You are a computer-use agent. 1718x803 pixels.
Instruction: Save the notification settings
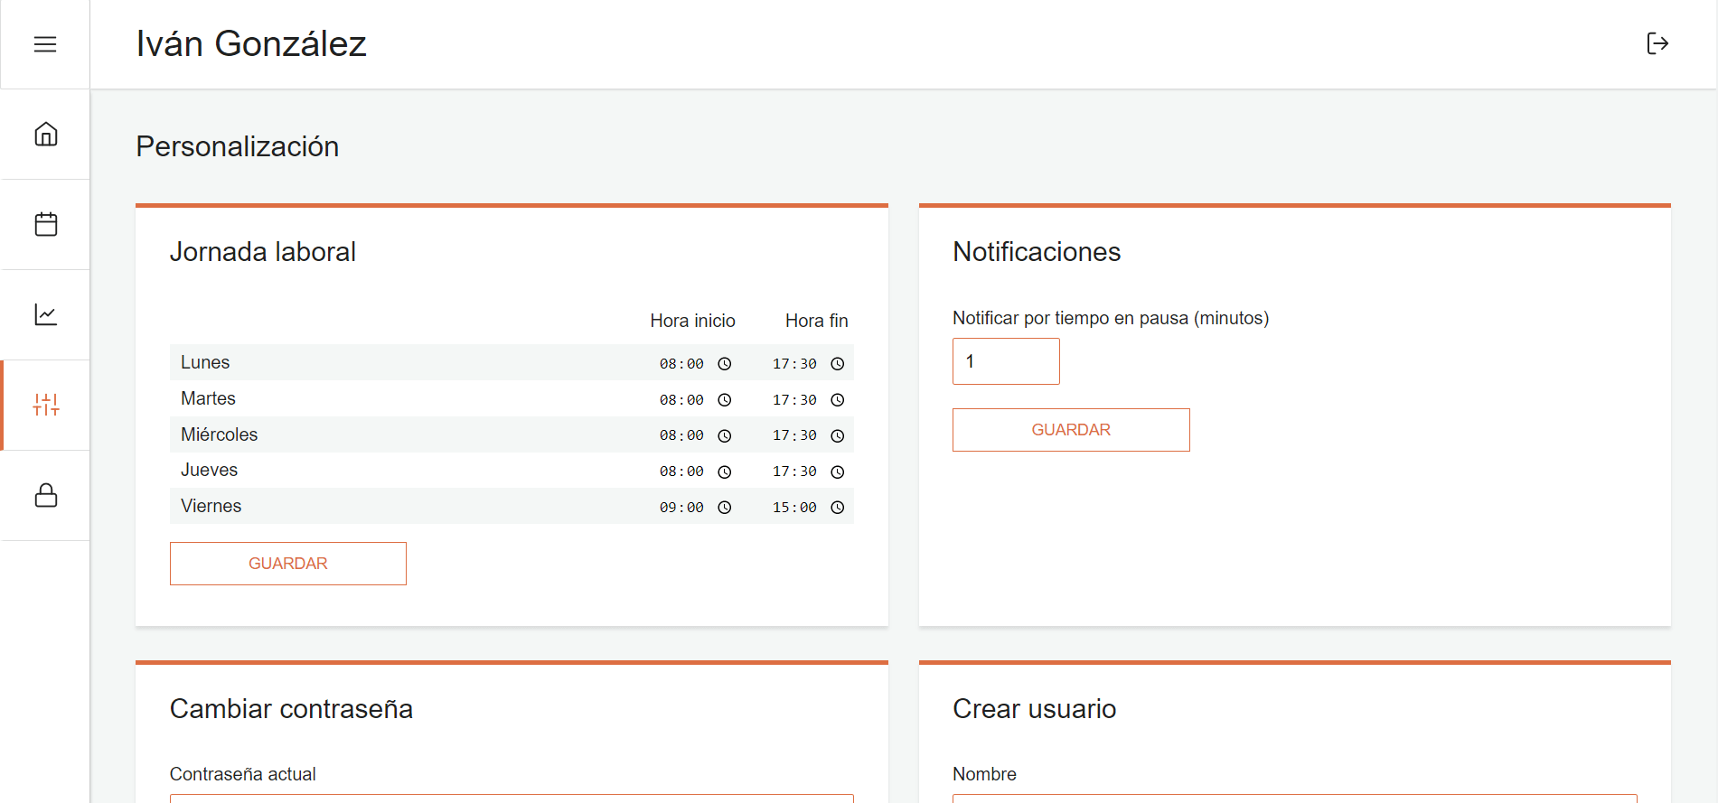(1071, 430)
